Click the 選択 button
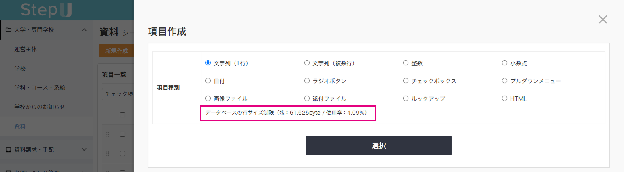Screen dimensions: 624x172 (378, 146)
